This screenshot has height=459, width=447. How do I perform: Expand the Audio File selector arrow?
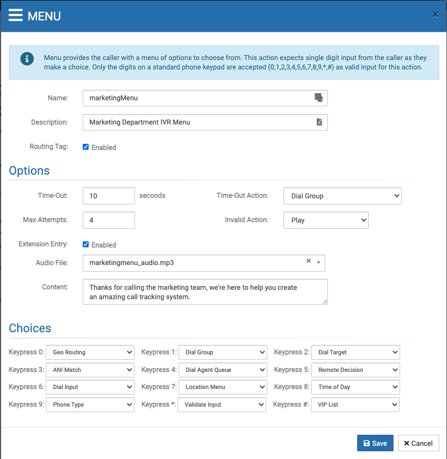pos(319,262)
